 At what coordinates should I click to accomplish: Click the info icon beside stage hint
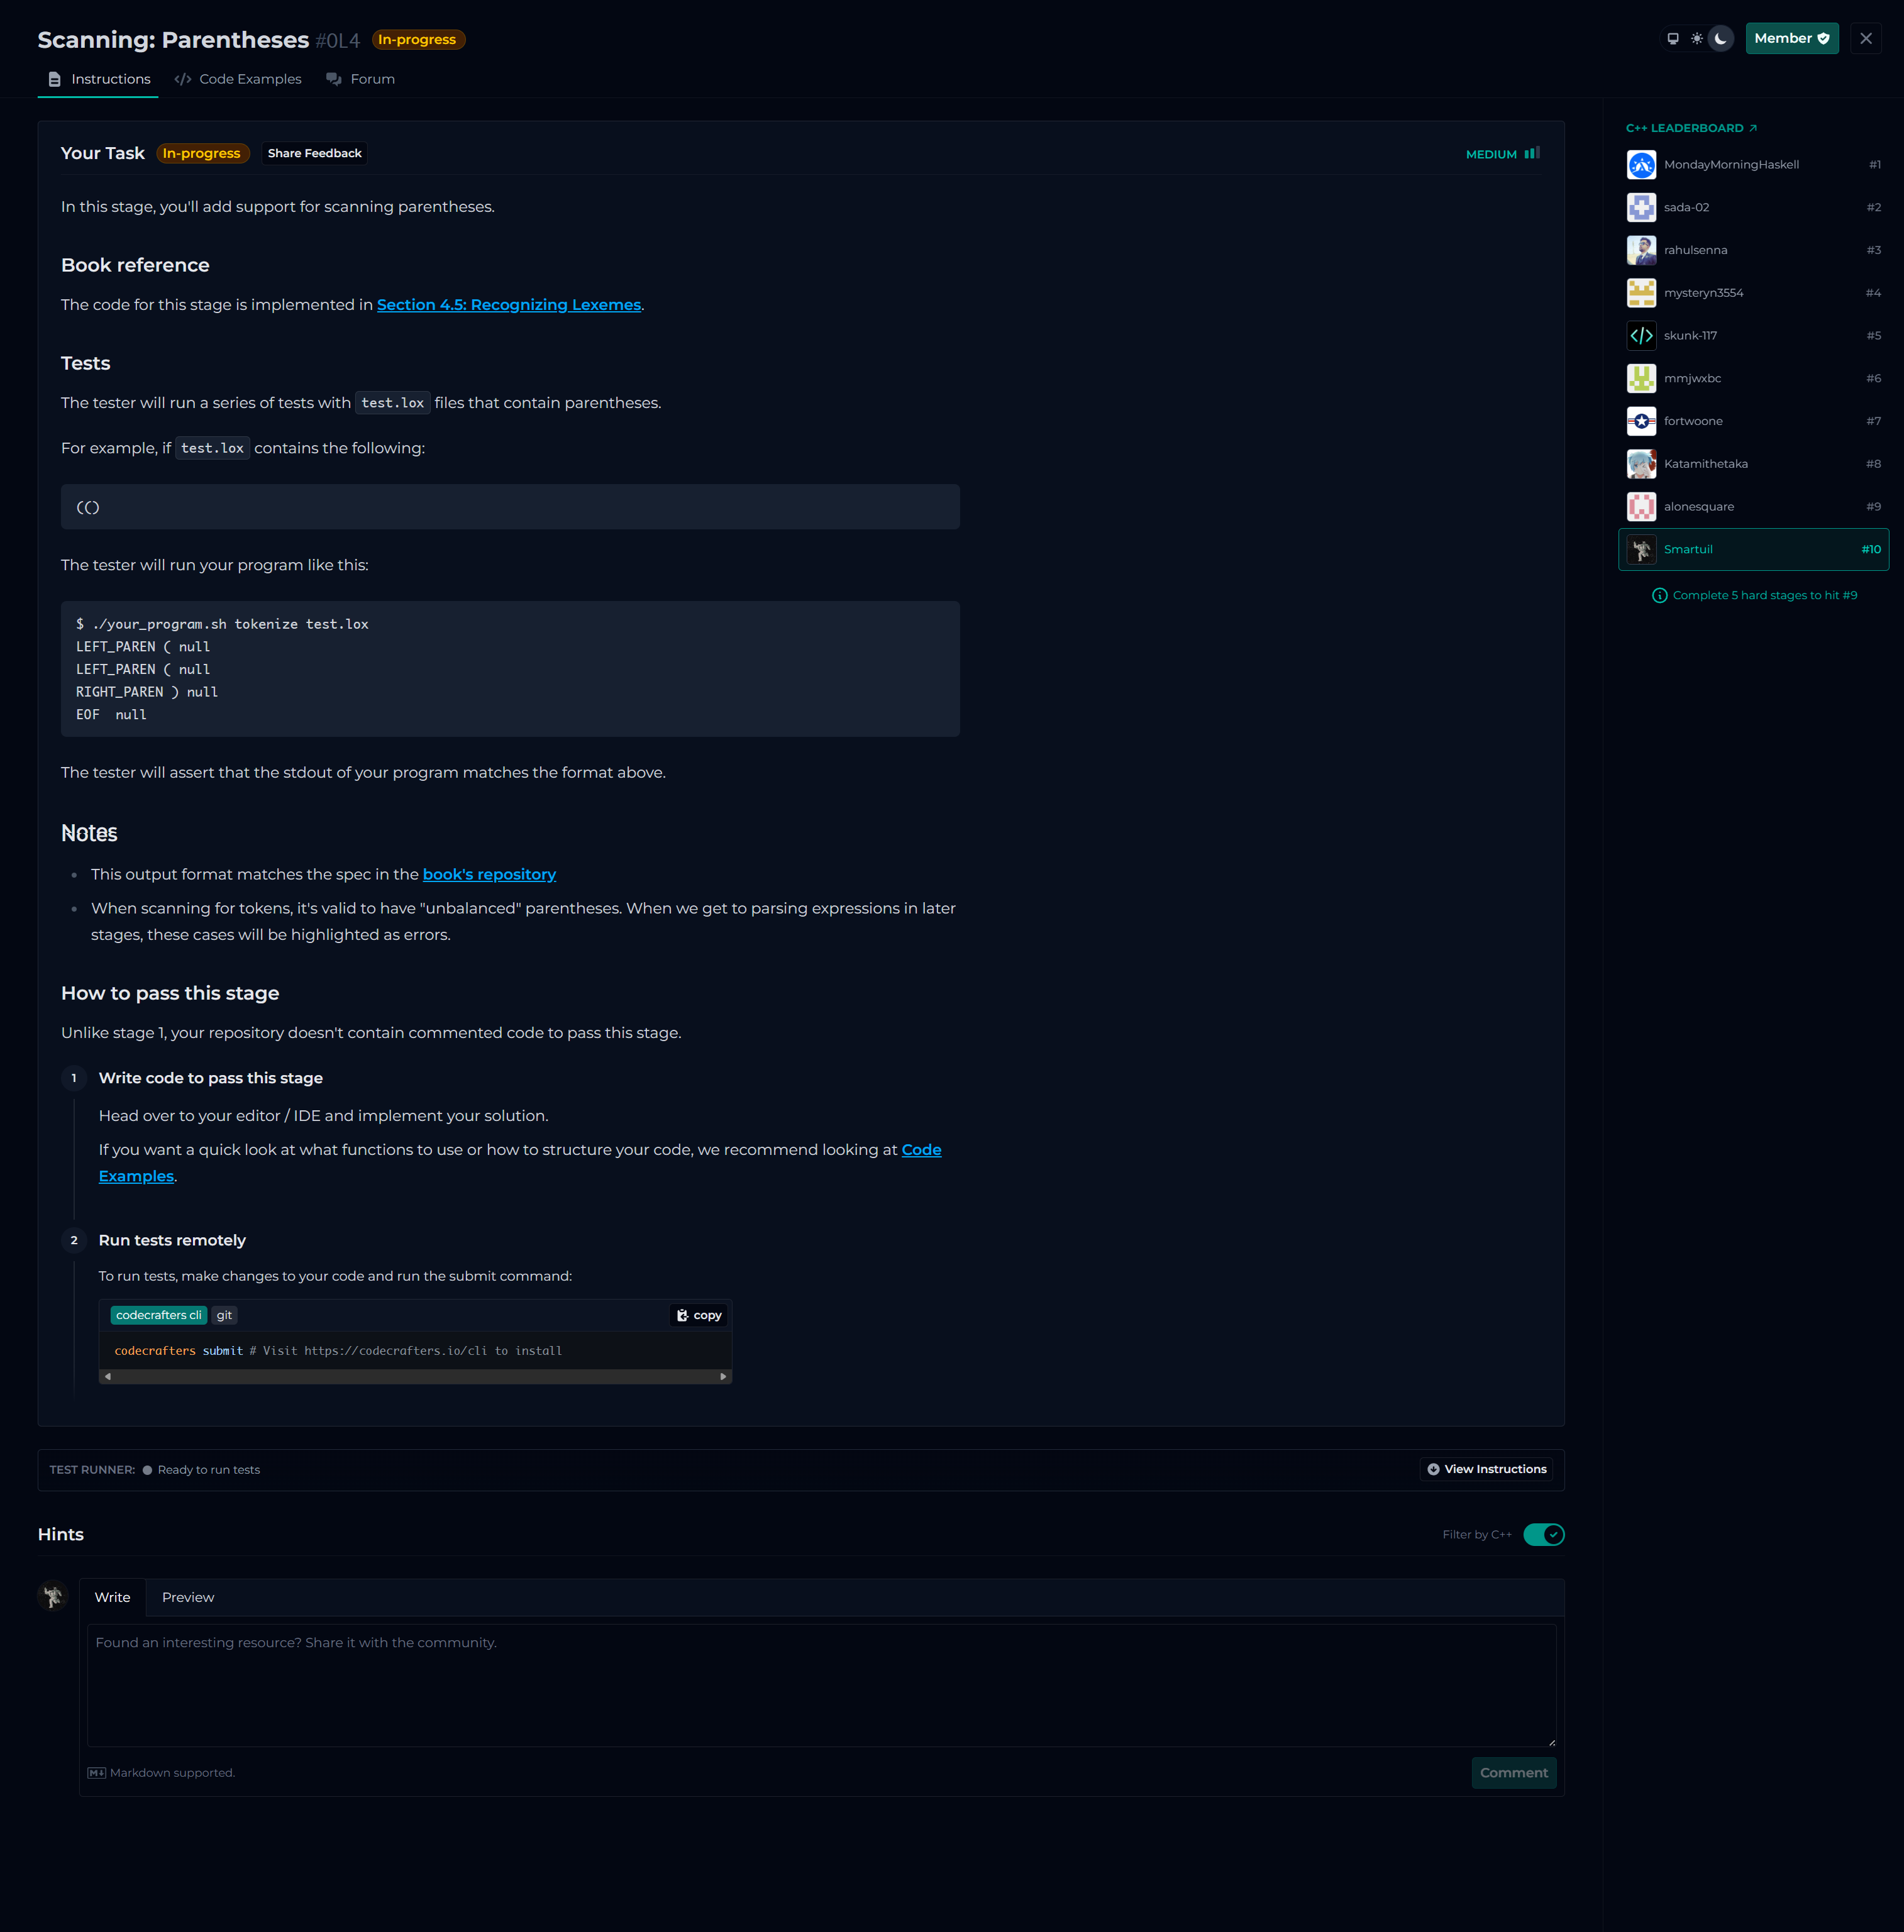pyautogui.click(x=1660, y=596)
